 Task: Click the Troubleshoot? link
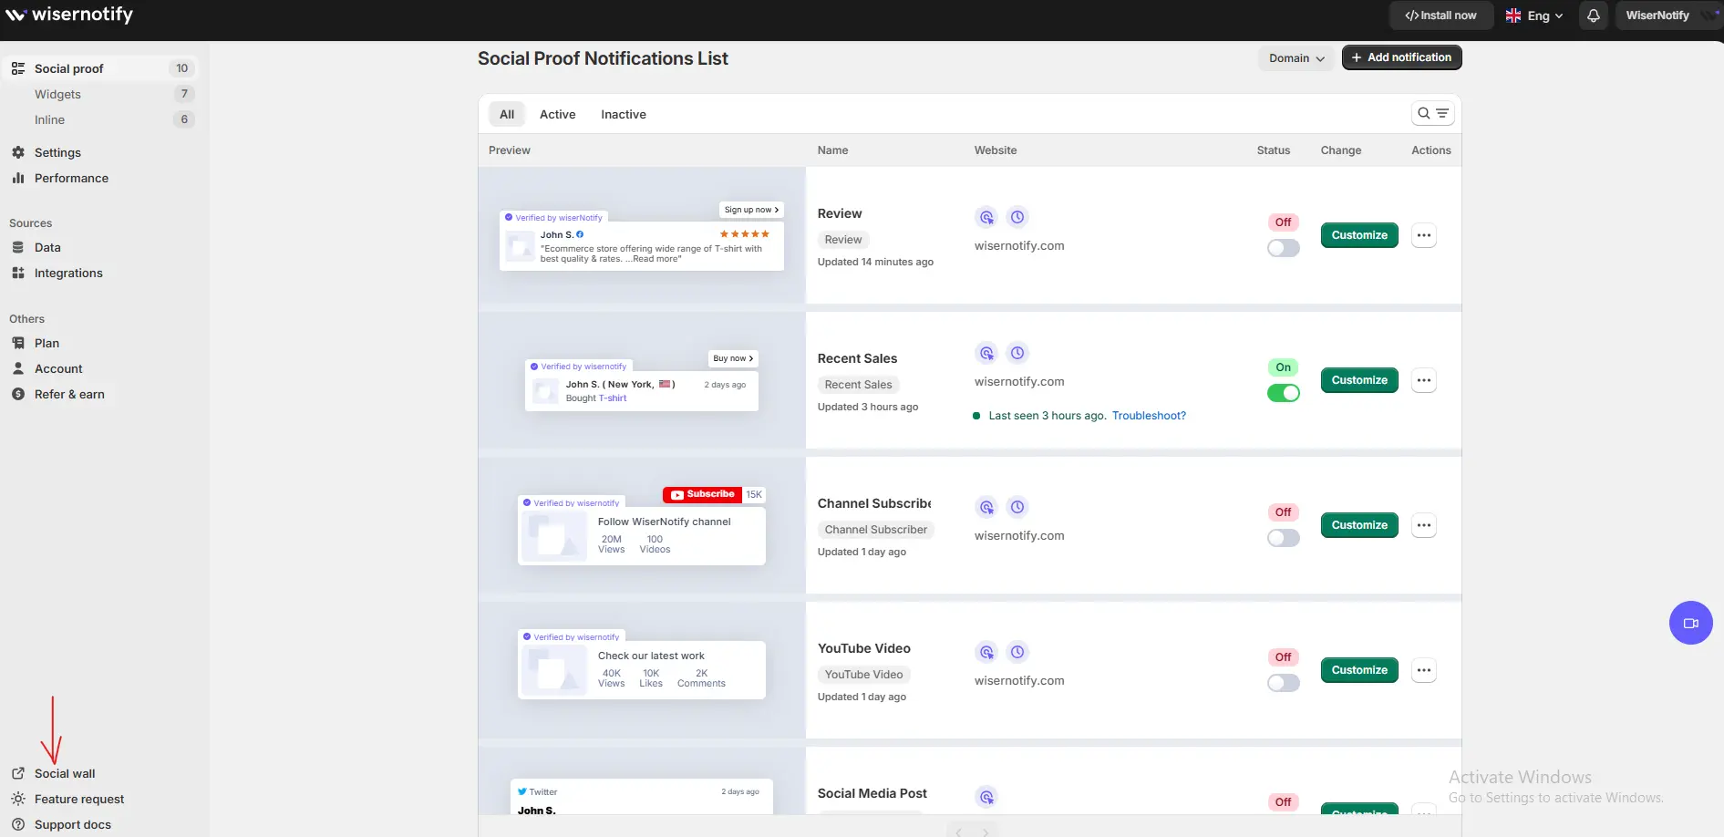tap(1149, 416)
